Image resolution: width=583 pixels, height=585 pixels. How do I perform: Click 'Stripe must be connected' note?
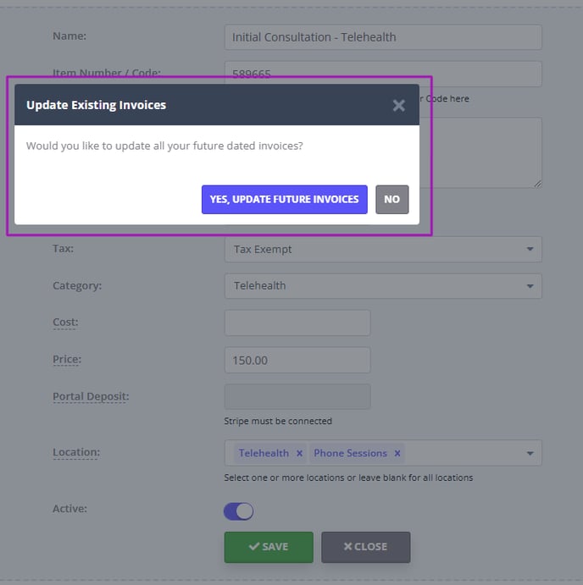point(278,421)
